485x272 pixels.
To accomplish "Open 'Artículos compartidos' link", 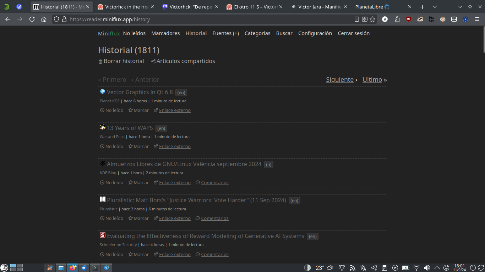I will pos(186,61).
